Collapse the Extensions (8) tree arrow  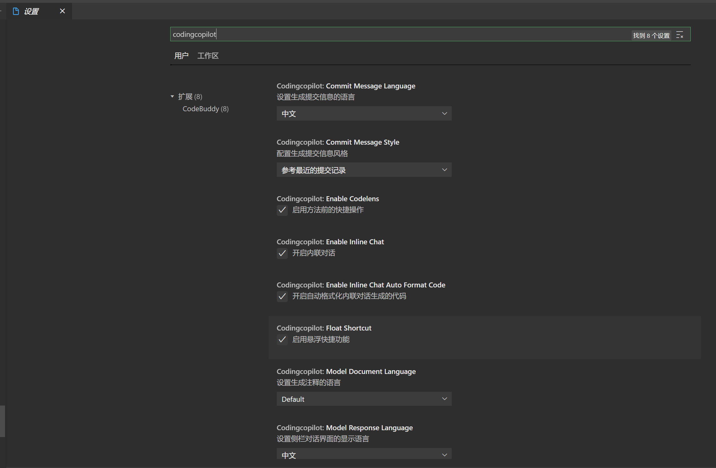click(172, 97)
